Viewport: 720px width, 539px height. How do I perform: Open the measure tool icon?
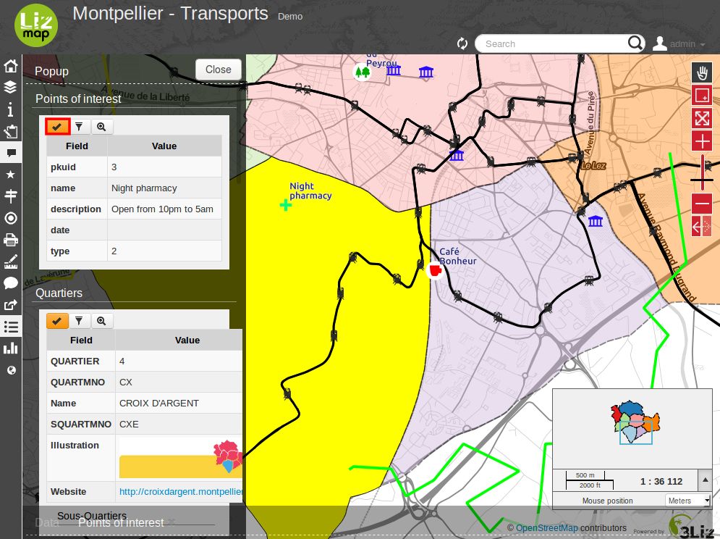[11, 262]
